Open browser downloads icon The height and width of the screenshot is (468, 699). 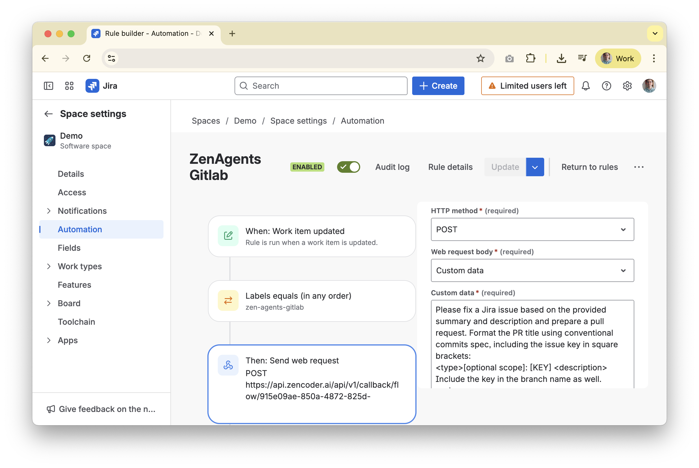tap(562, 58)
